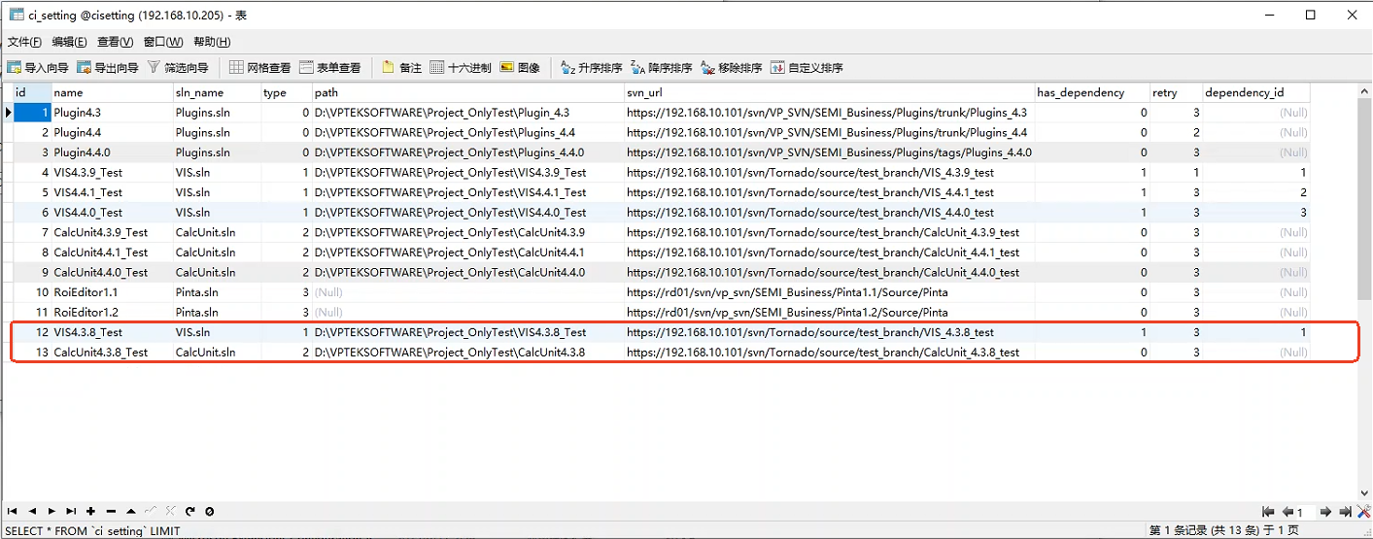
Task: Click the has_dependency column header
Action: [x=1090, y=92]
